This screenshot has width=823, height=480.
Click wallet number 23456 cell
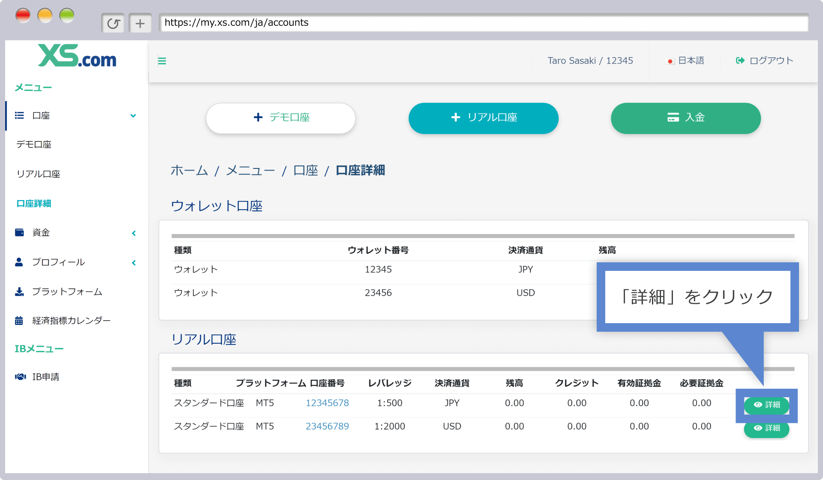(378, 293)
